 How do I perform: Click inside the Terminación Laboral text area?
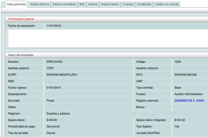(x=107, y=38)
